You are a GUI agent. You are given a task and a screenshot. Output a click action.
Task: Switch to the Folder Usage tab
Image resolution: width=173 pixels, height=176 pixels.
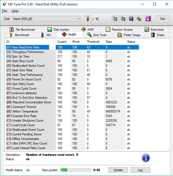point(129,35)
